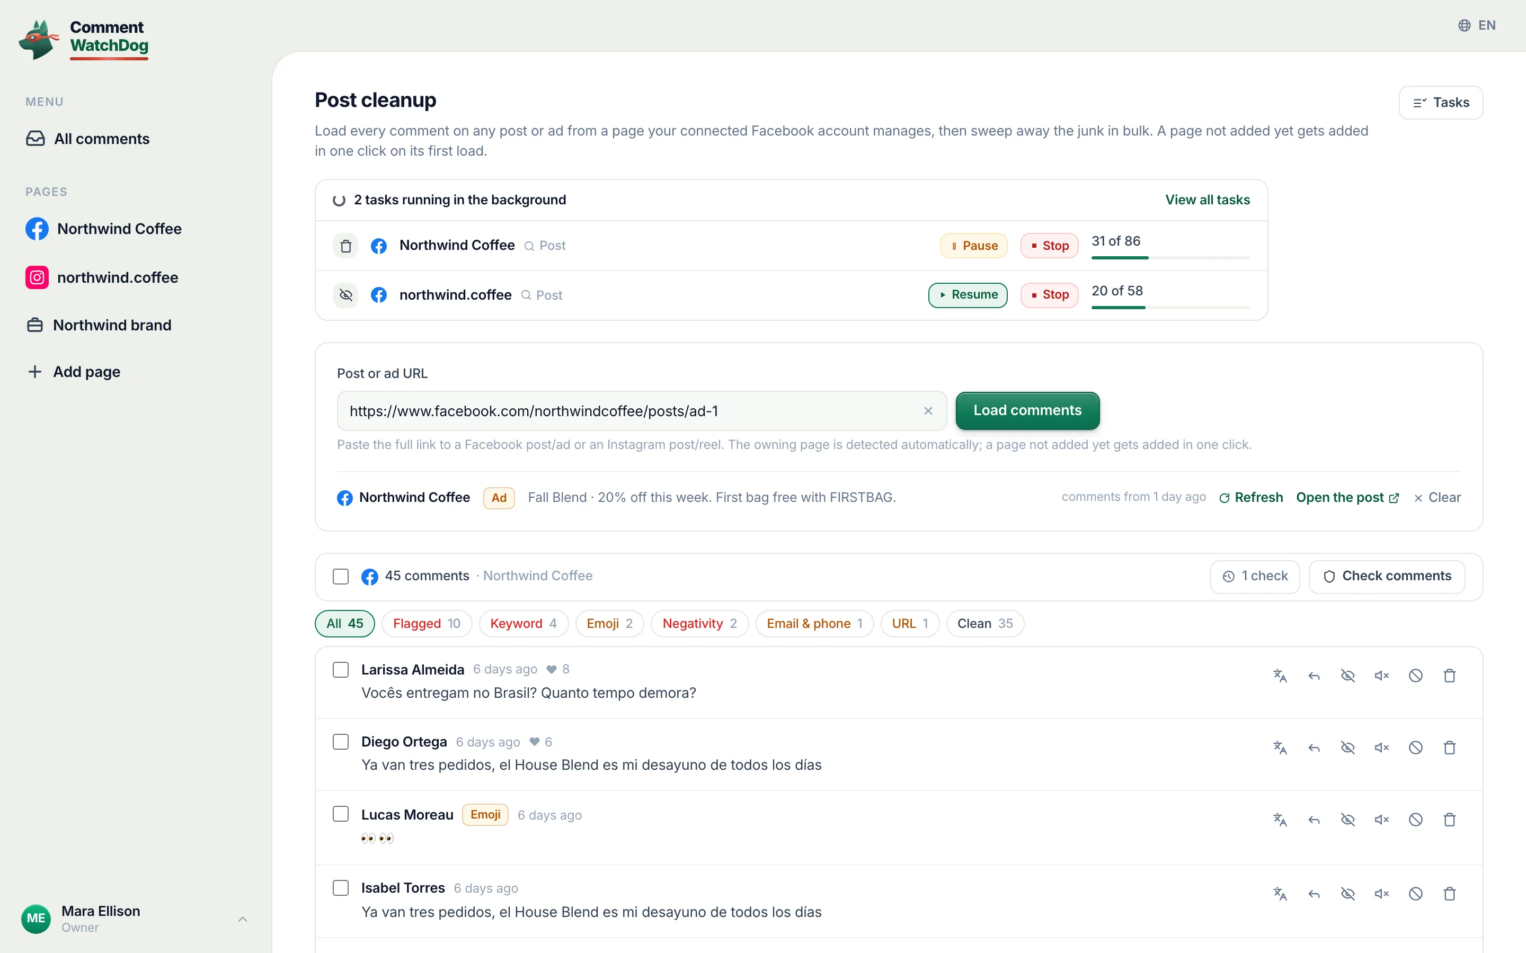Mute the author Lucas Moreau
This screenshot has height=953, width=1526.
[x=1381, y=820]
